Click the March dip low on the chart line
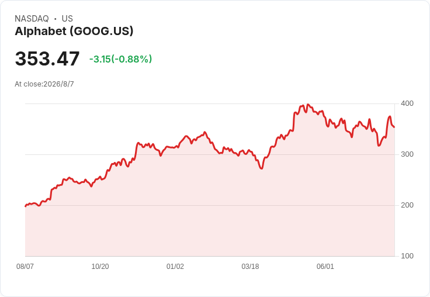This screenshot has width=430, height=297. point(261,168)
